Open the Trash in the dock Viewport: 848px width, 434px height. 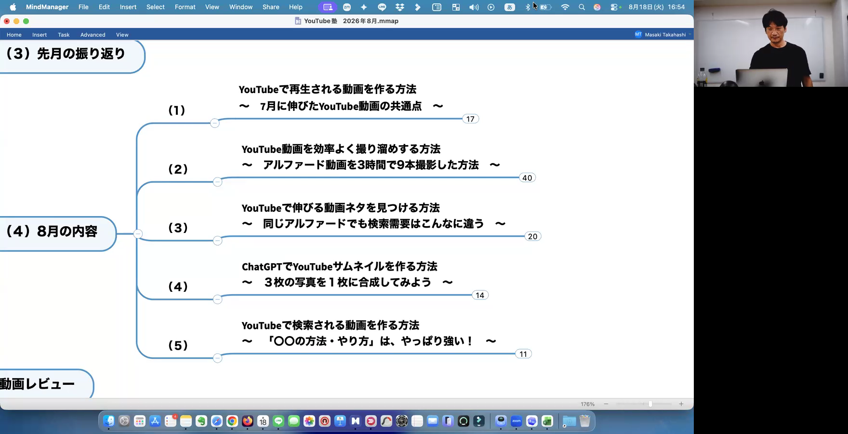click(584, 421)
